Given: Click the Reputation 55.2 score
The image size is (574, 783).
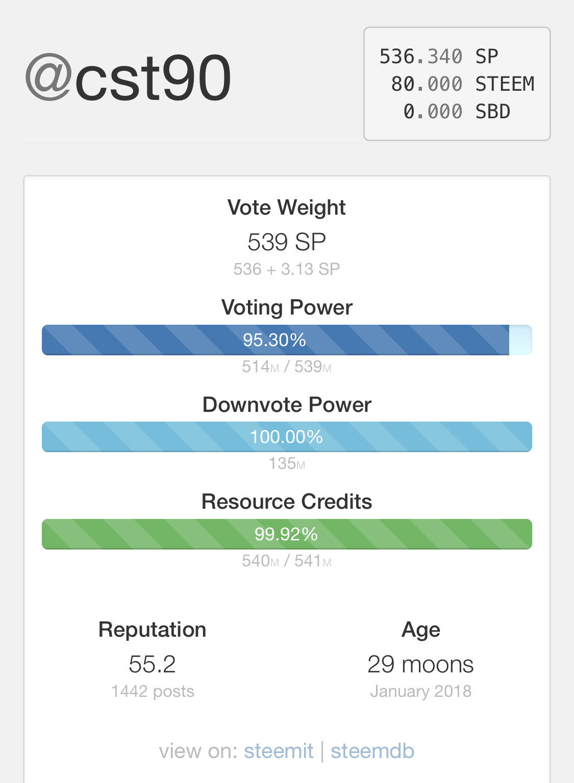Looking at the screenshot, I should [152, 664].
